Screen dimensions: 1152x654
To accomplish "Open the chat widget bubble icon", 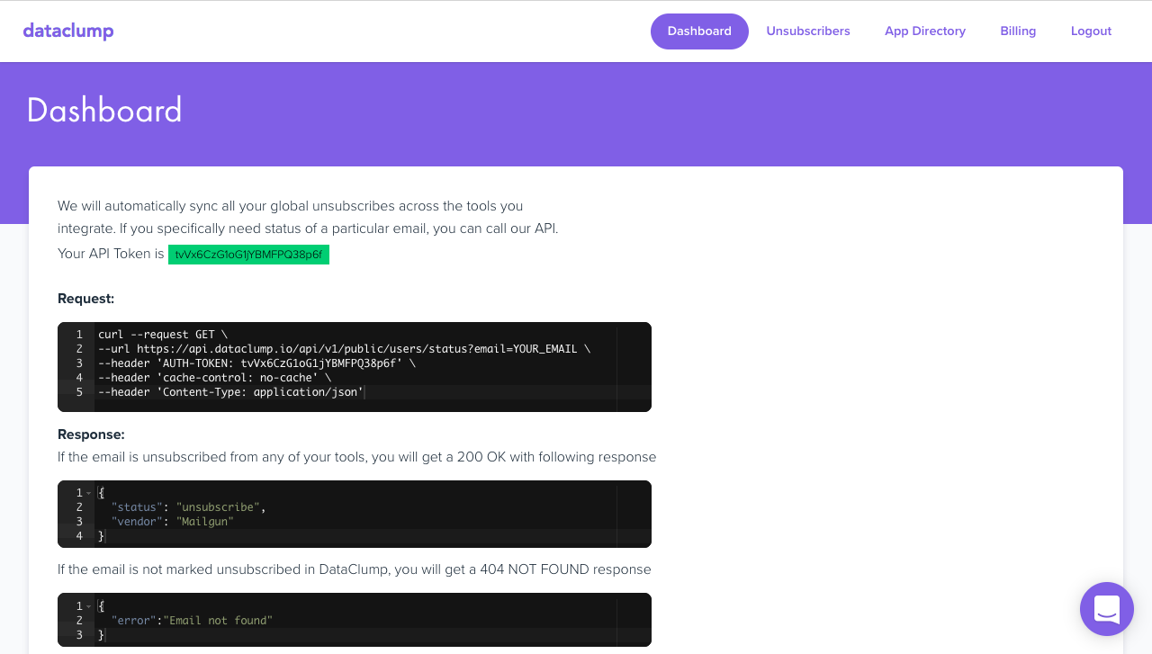I will (1106, 609).
